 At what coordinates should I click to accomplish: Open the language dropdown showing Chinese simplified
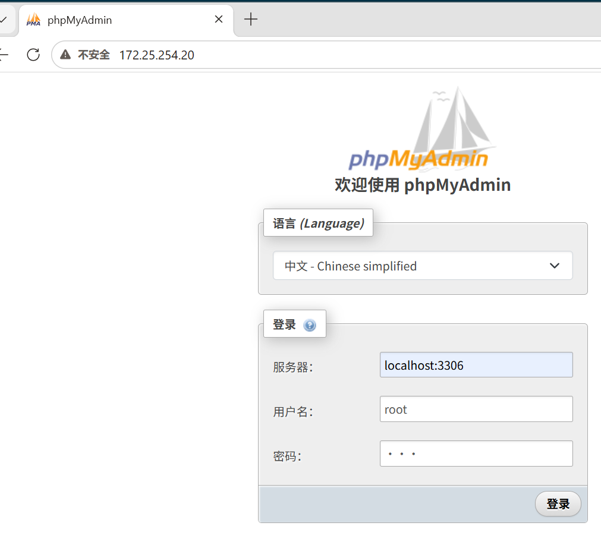(x=423, y=266)
